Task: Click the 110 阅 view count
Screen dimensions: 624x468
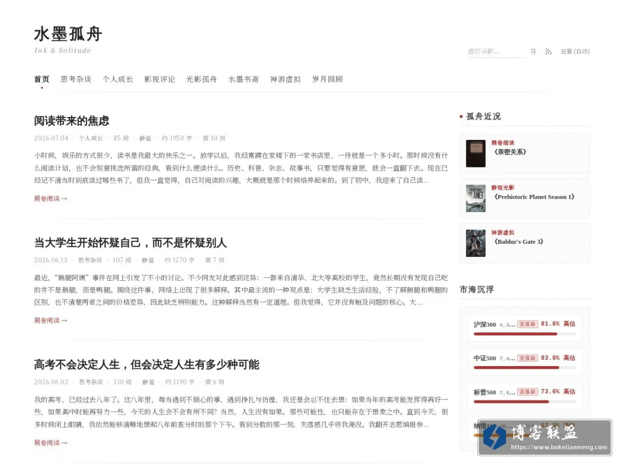Action: (x=123, y=382)
